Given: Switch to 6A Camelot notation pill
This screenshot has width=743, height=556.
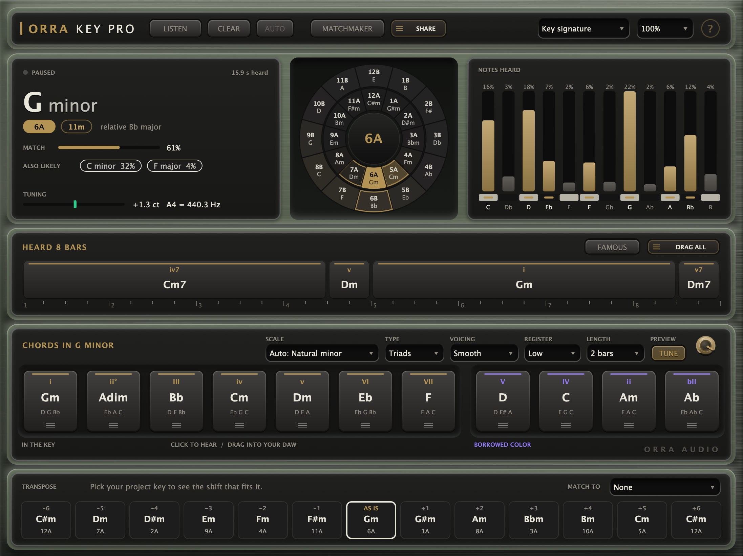Looking at the screenshot, I should point(39,127).
